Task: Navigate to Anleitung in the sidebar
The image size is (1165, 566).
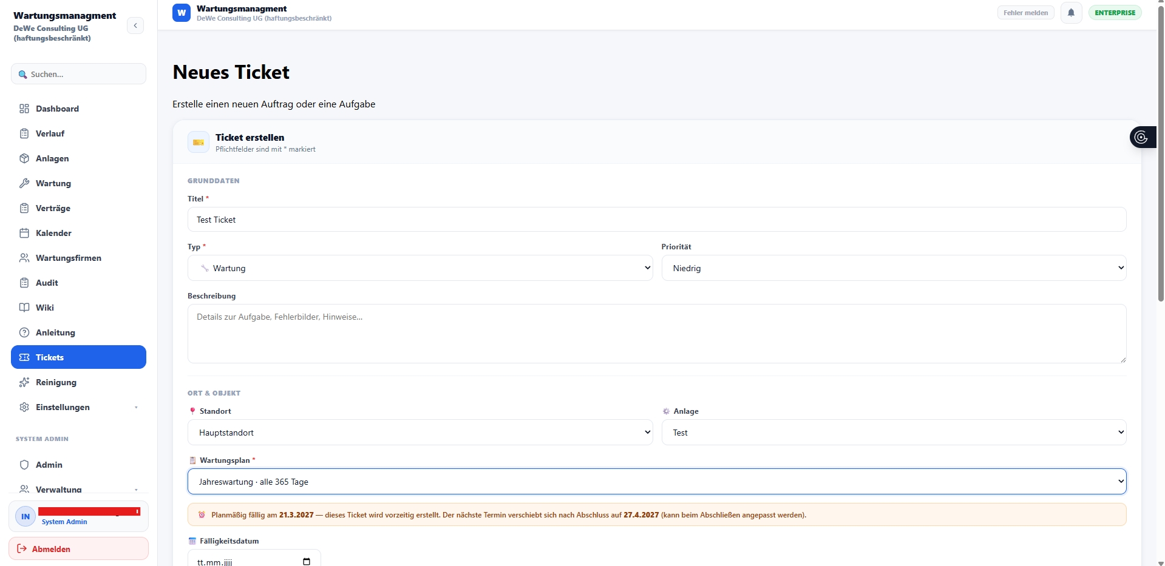Action: (x=78, y=332)
